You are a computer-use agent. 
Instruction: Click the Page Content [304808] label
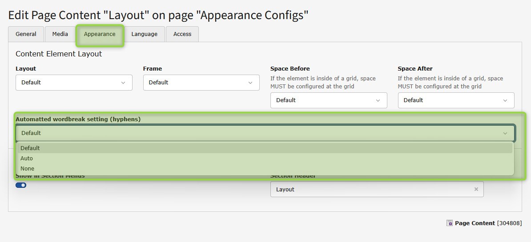[488, 223]
